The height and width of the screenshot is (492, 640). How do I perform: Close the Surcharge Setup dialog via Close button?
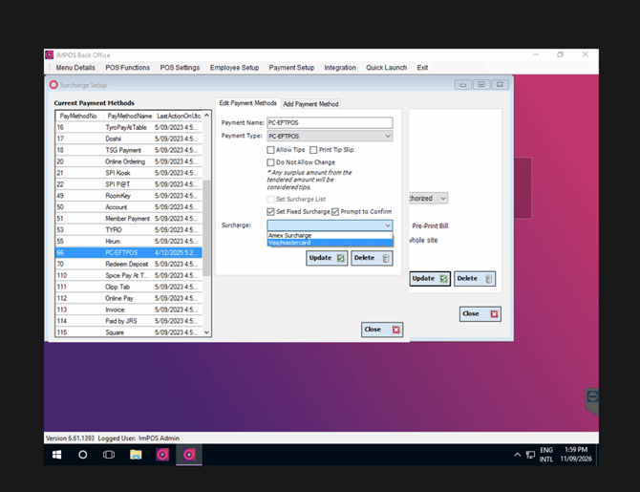click(x=382, y=330)
